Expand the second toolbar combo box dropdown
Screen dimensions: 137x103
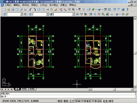point(47,14)
